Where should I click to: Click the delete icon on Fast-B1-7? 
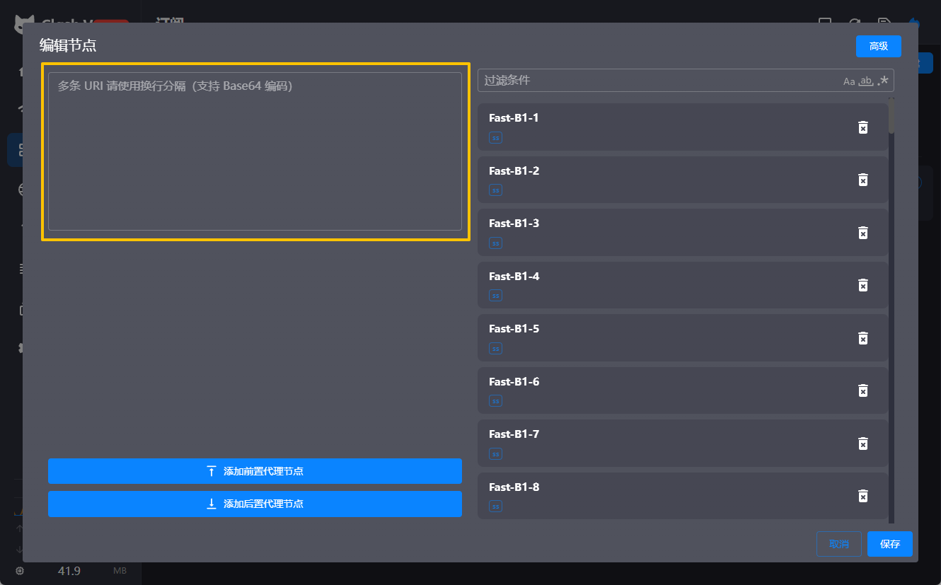862,444
